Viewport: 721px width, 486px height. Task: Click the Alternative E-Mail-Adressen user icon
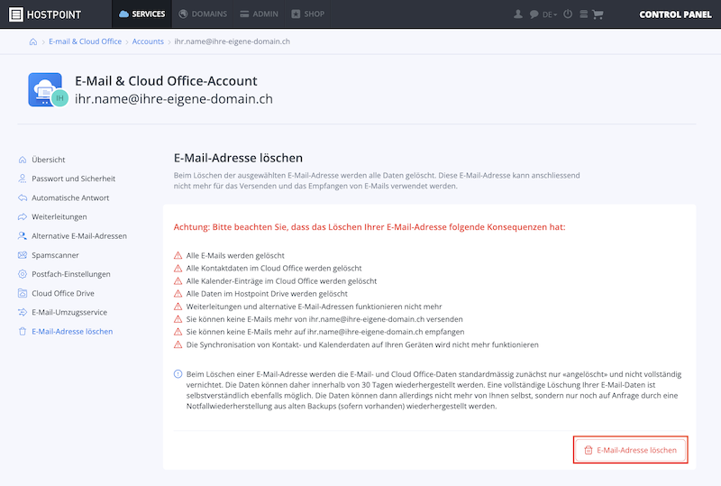coord(22,236)
